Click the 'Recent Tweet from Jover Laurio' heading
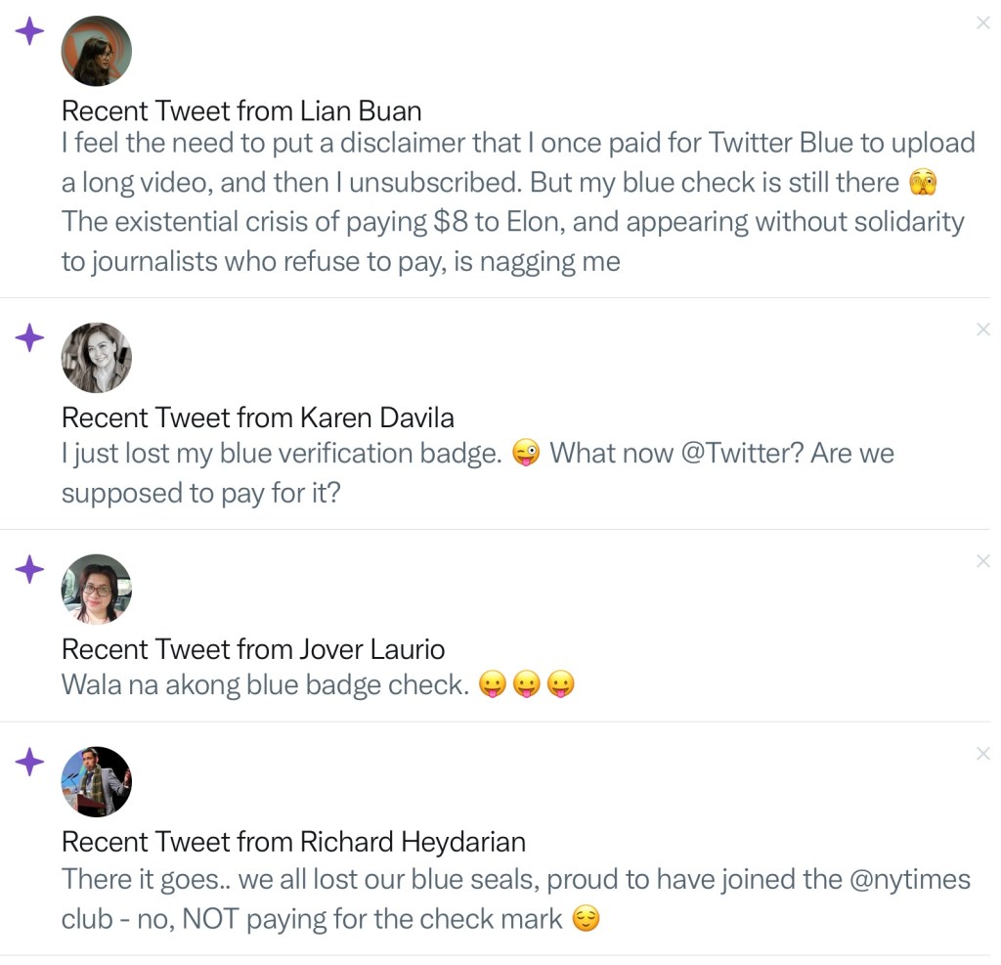 [x=252, y=649]
